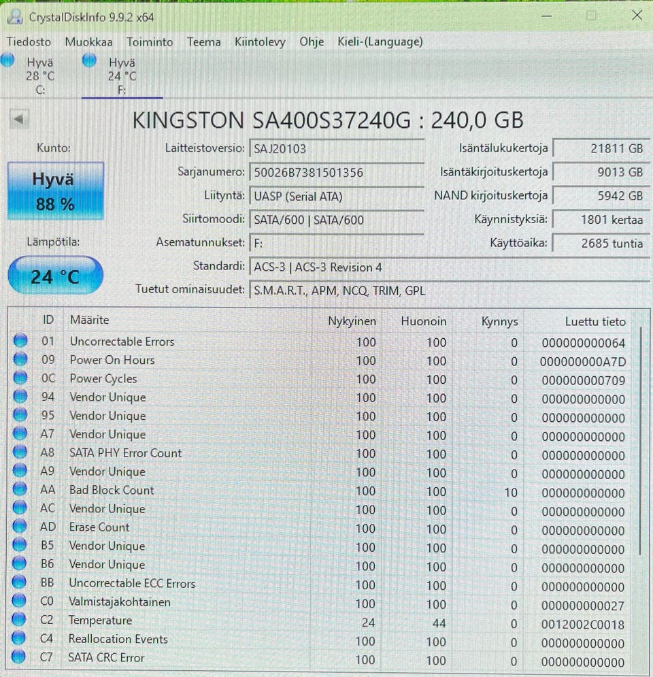Open the Toiminto menu
This screenshot has width=653, height=677.
[150, 42]
